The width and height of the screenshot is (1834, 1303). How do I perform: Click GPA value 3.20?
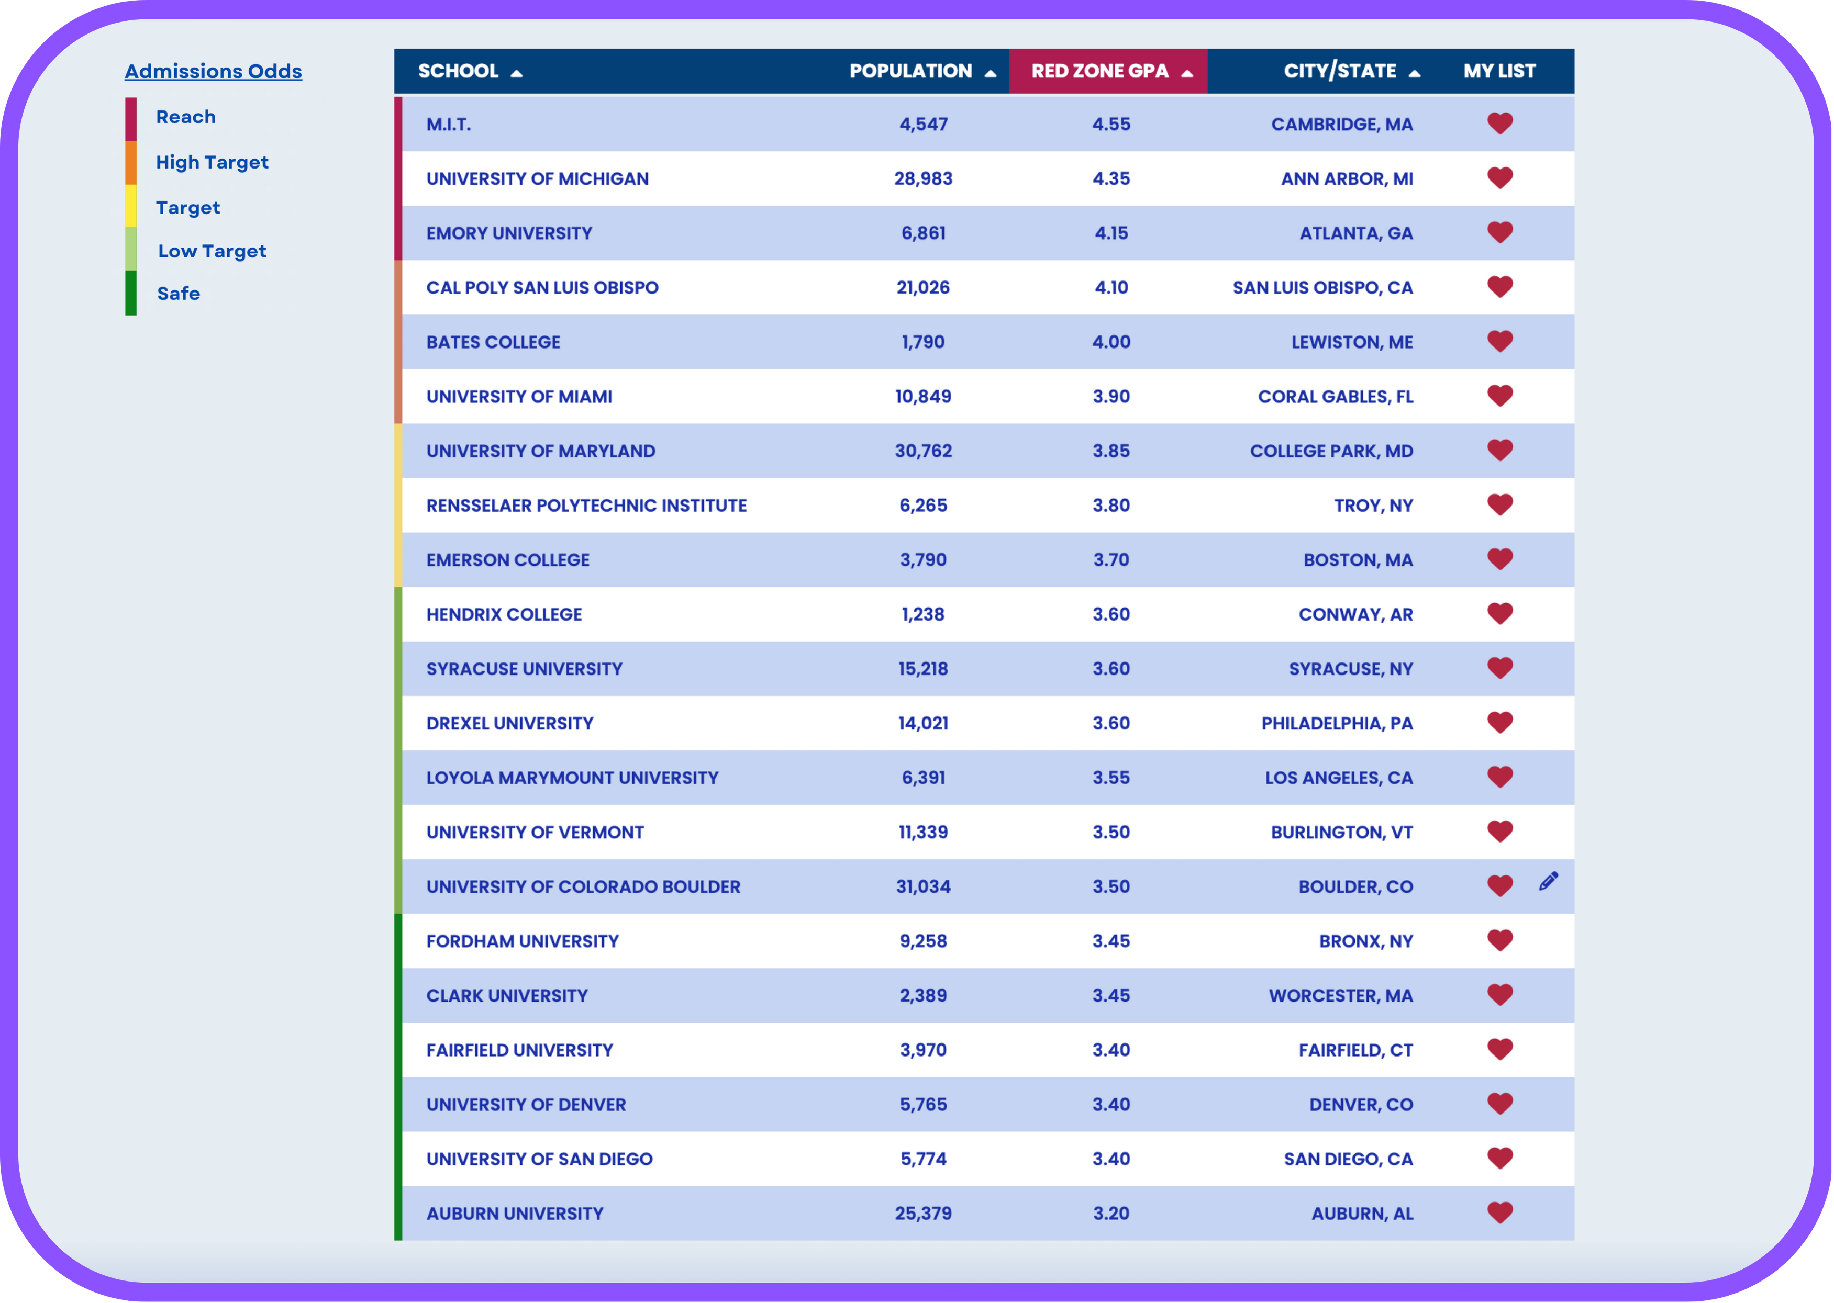1111,1214
